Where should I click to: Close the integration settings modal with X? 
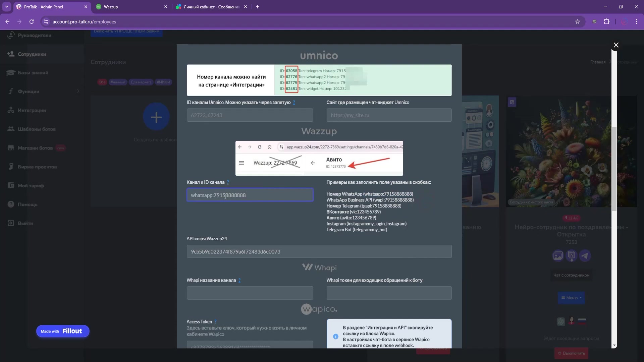click(616, 45)
